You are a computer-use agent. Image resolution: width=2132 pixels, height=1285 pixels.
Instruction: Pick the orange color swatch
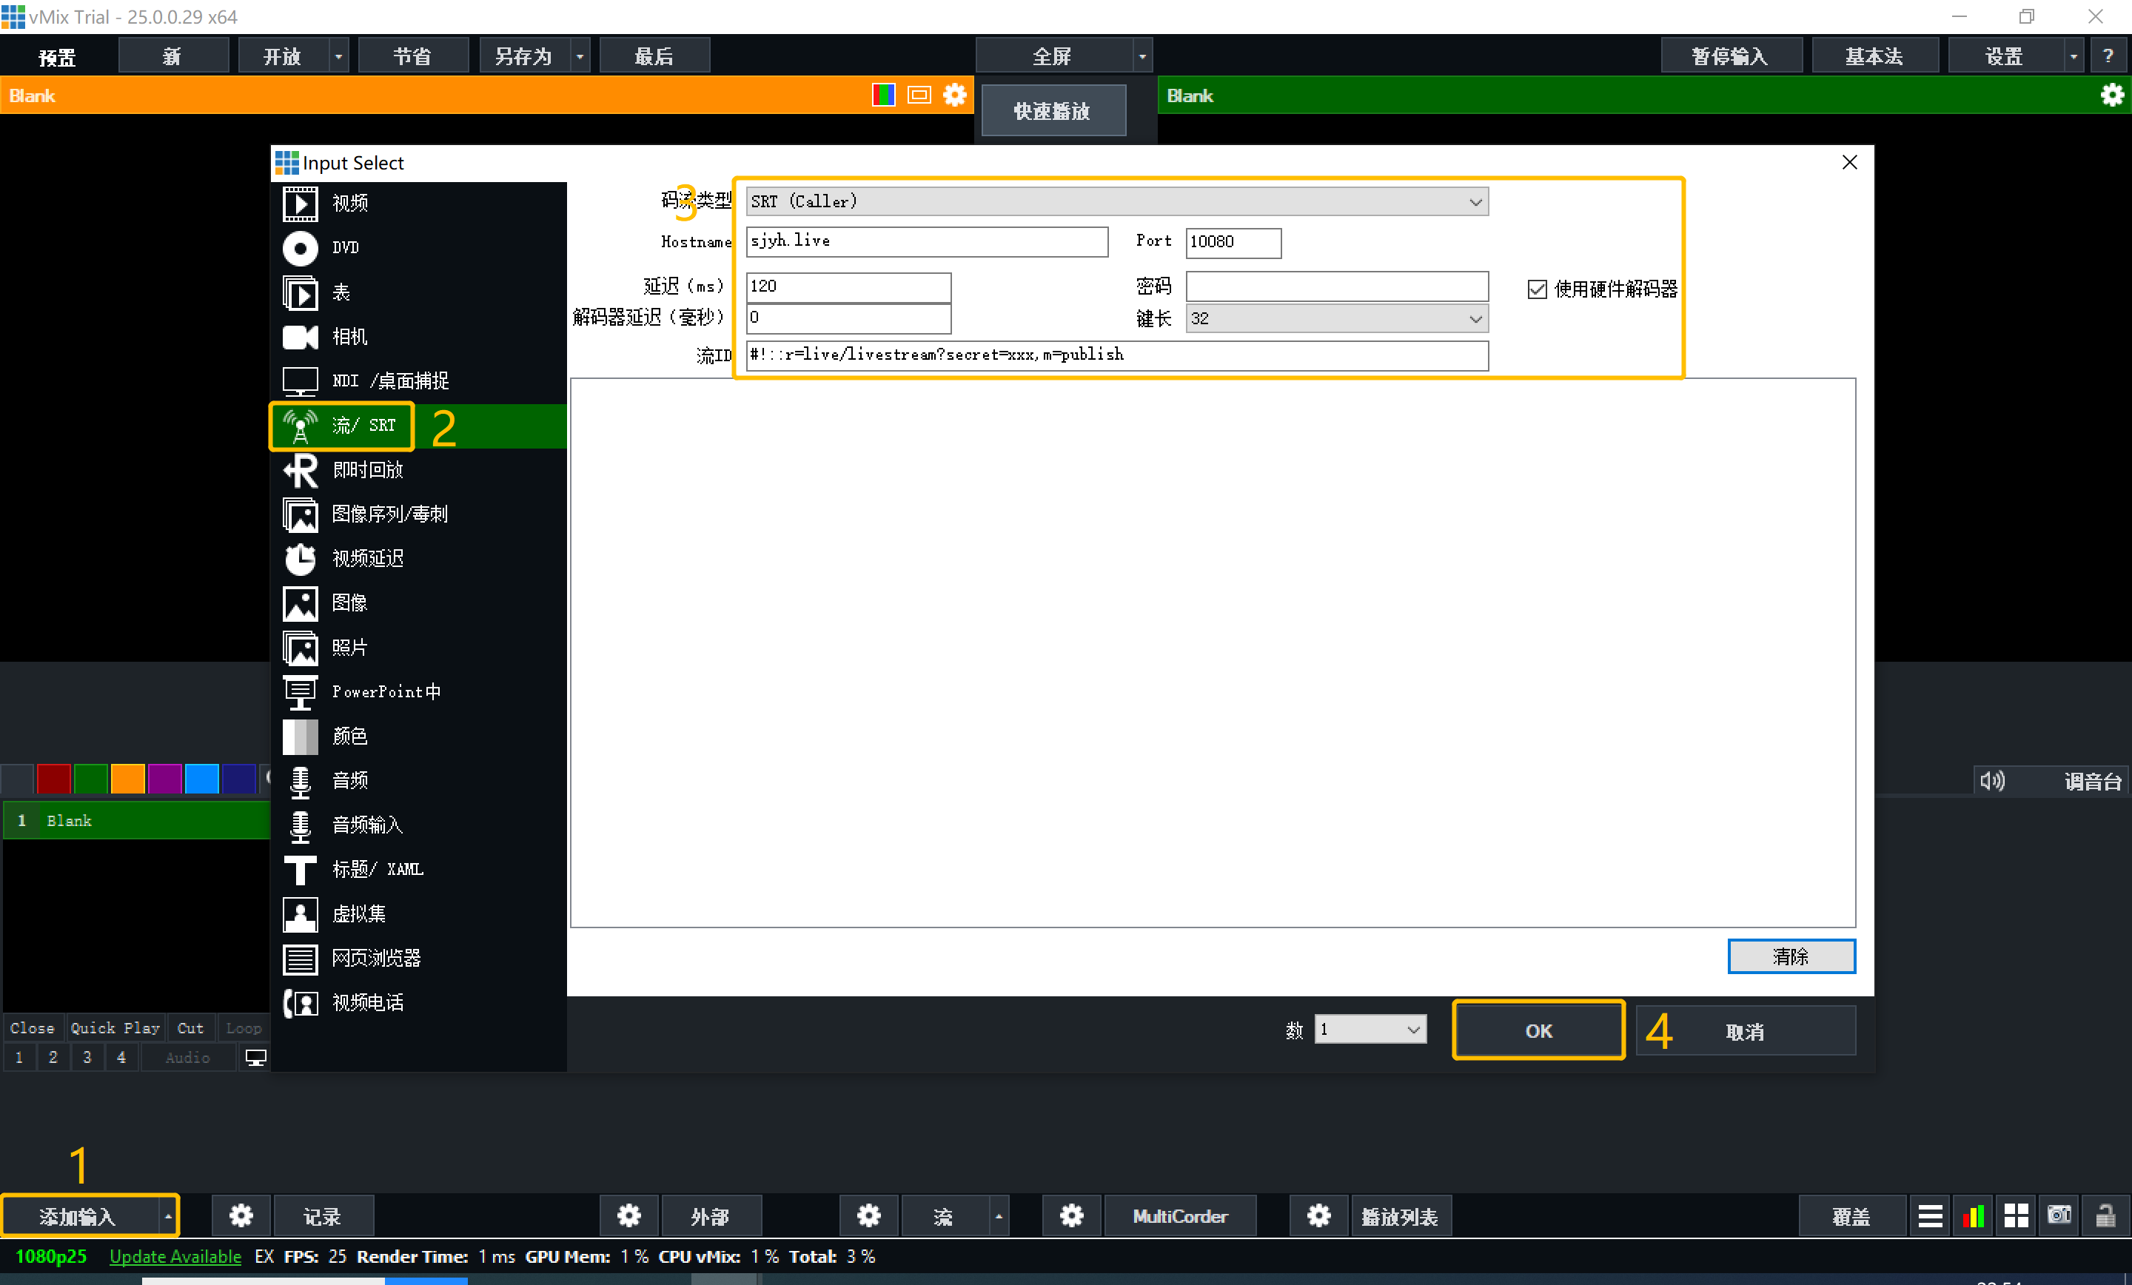[127, 779]
